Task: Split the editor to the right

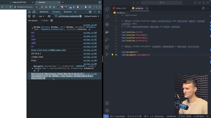Action: (x=203, y=8)
